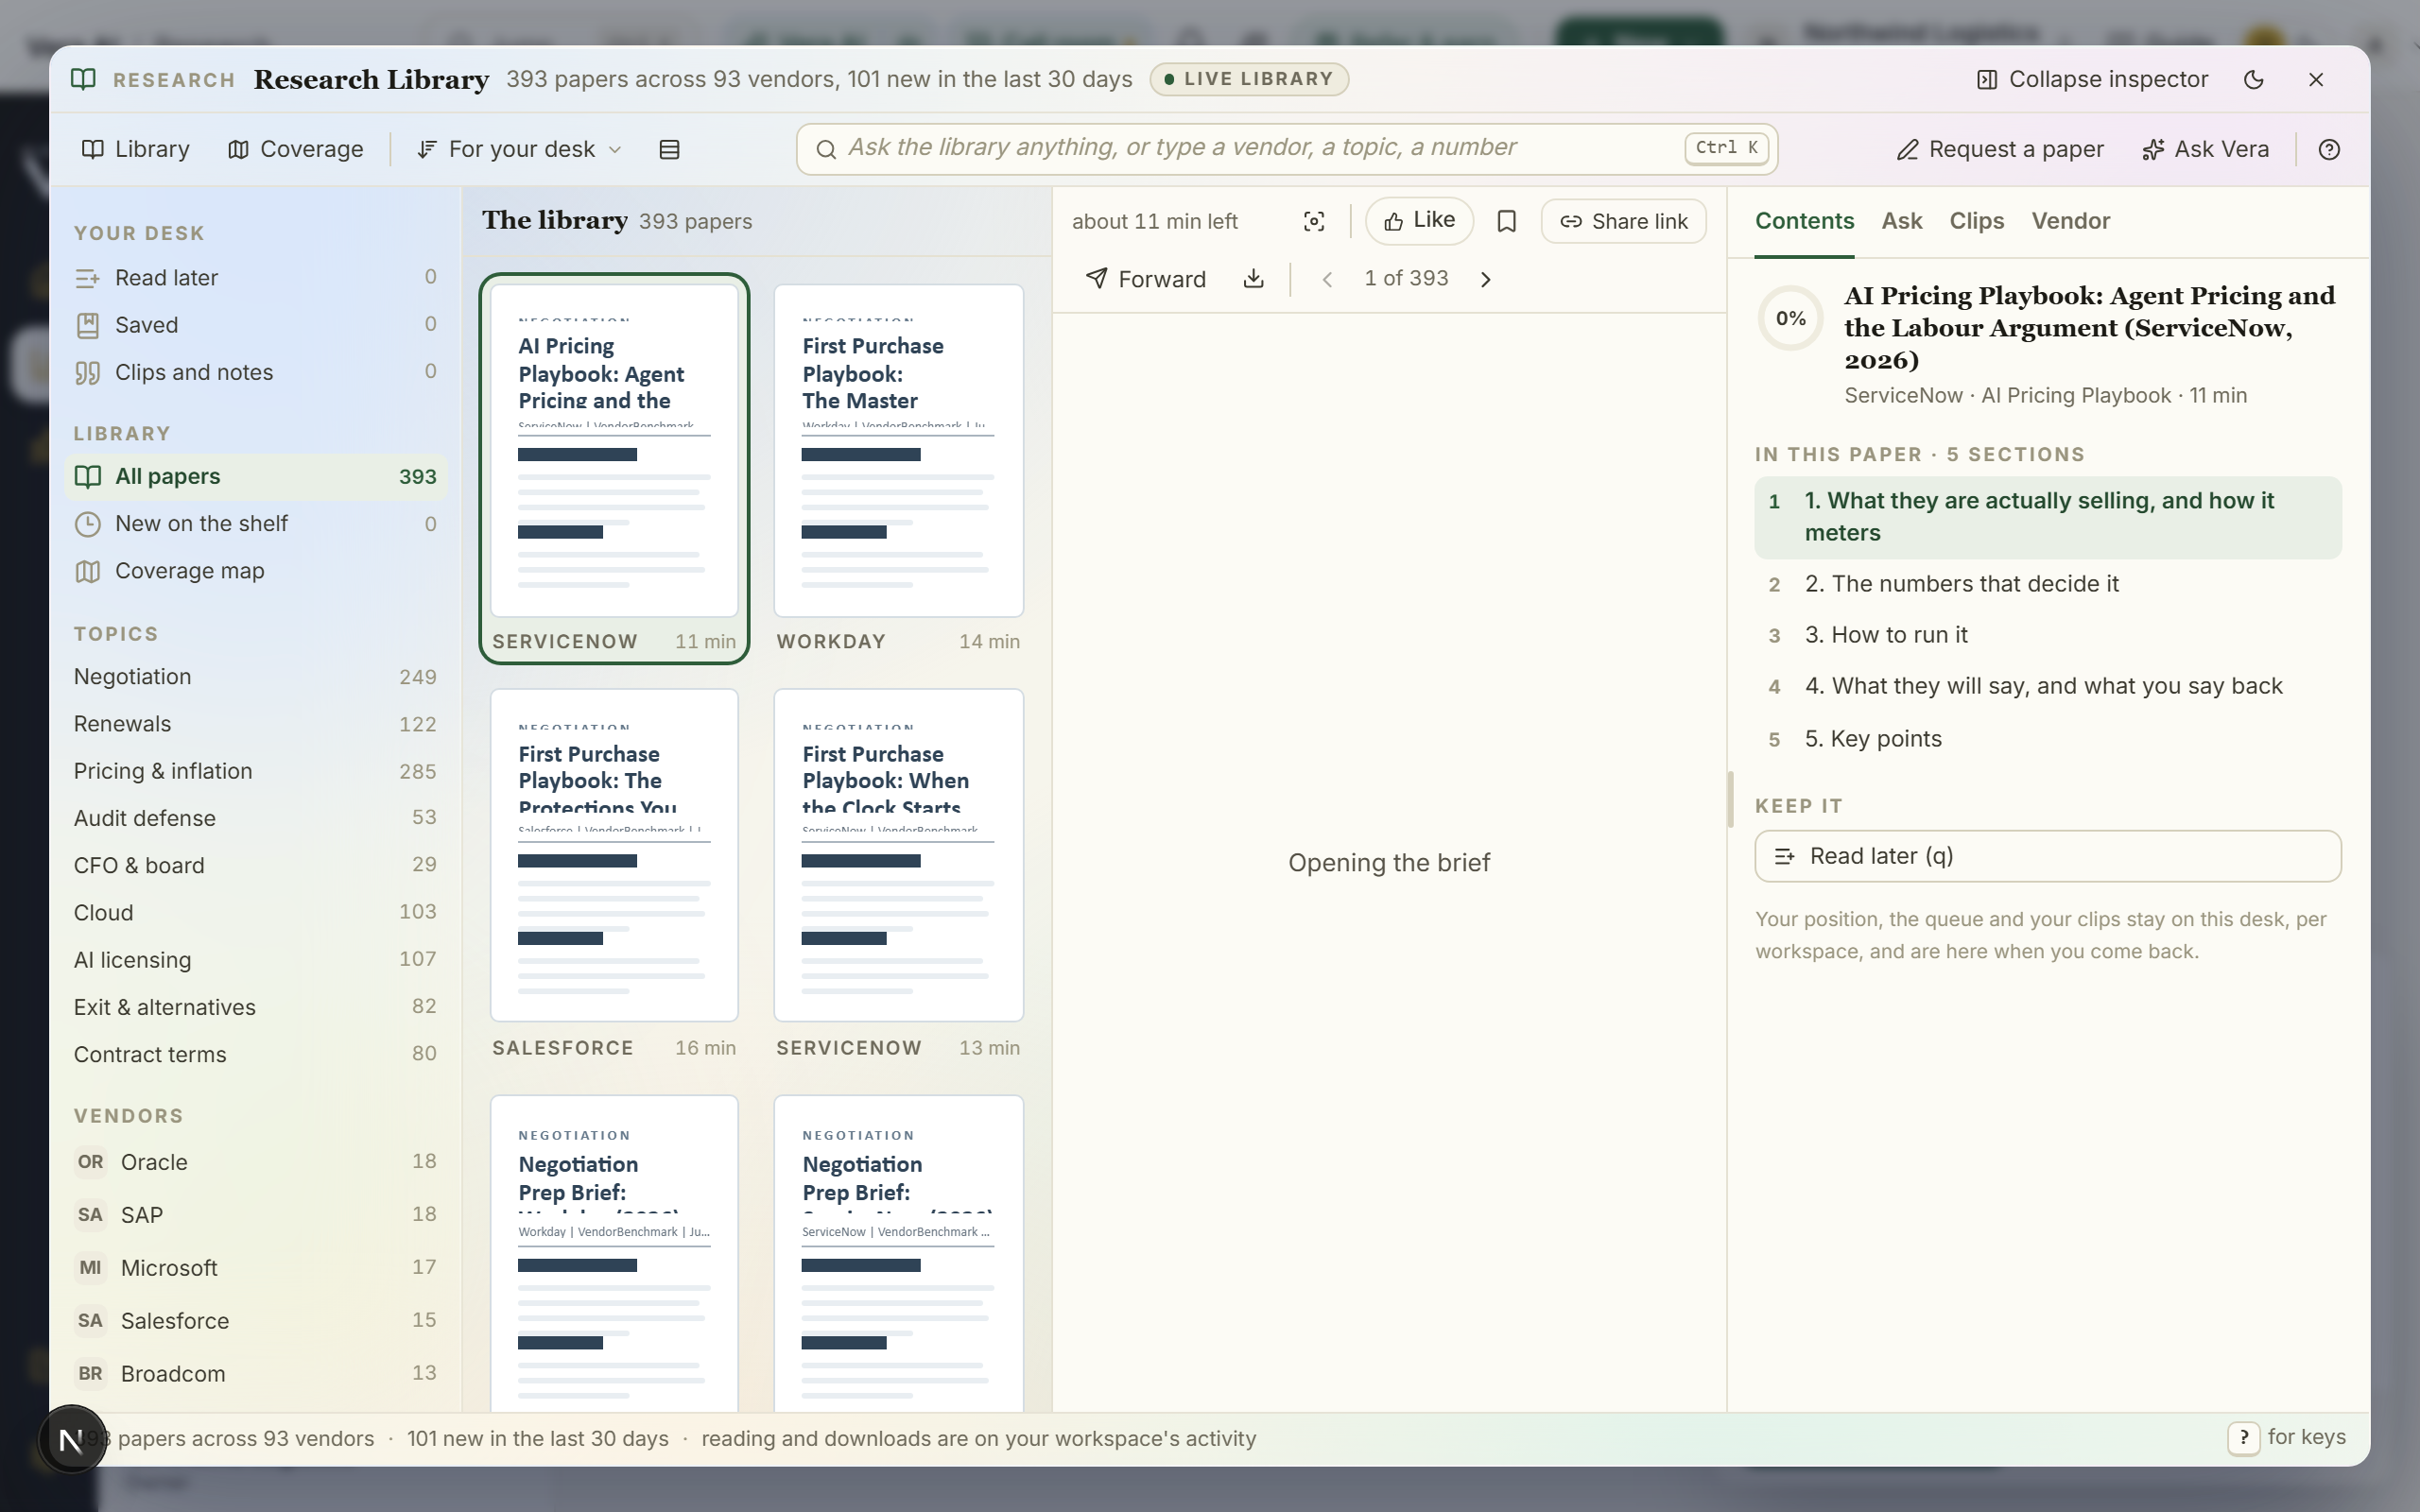This screenshot has height=1512, width=2420.
Task: Open Workday Negotiation Prep Brief card
Action: [x=614, y=1254]
